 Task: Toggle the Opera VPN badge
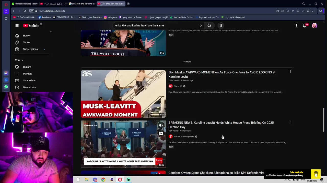point(32,11)
